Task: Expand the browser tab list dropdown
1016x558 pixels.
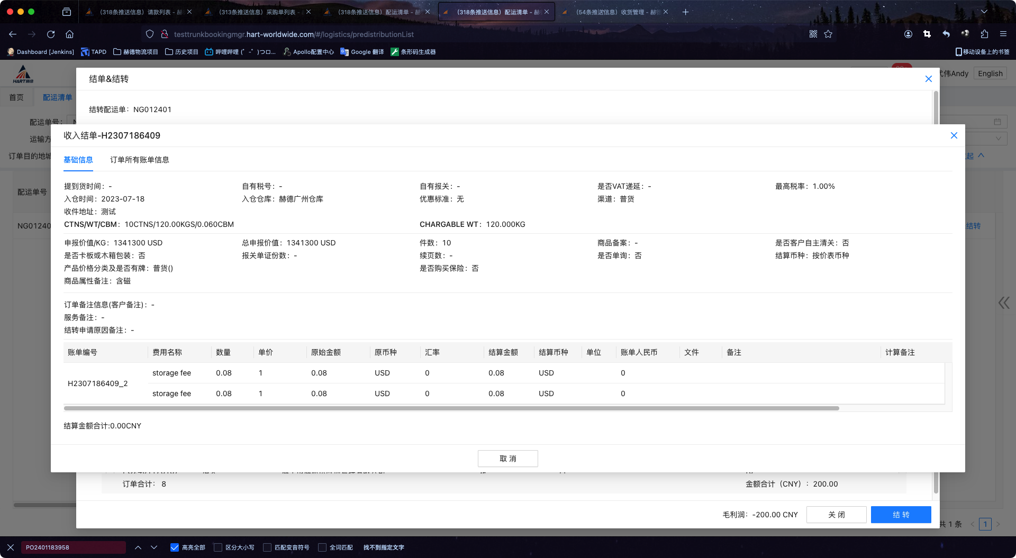Action: [x=984, y=12]
